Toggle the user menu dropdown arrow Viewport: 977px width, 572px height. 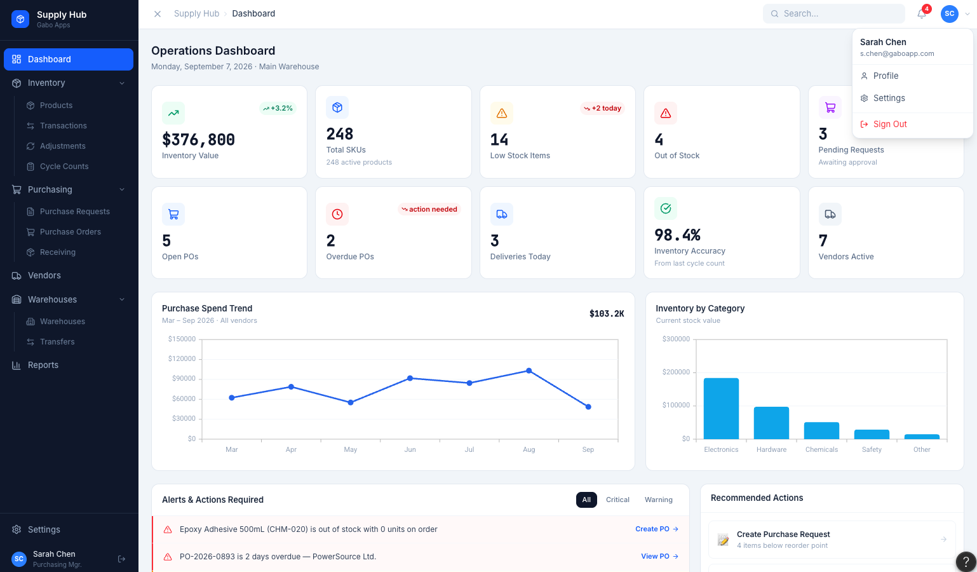coord(967,13)
